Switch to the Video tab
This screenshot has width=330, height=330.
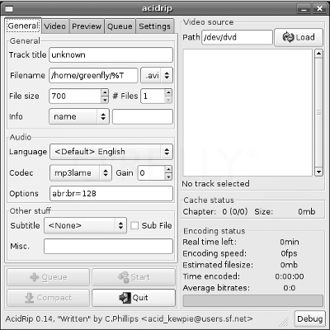tap(55, 26)
